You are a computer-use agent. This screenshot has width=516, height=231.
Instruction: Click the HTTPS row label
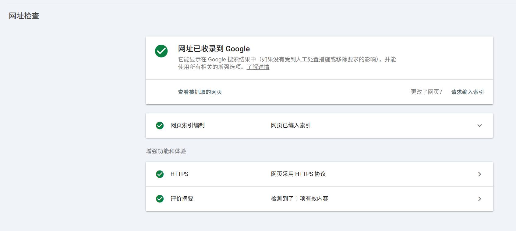pos(179,174)
